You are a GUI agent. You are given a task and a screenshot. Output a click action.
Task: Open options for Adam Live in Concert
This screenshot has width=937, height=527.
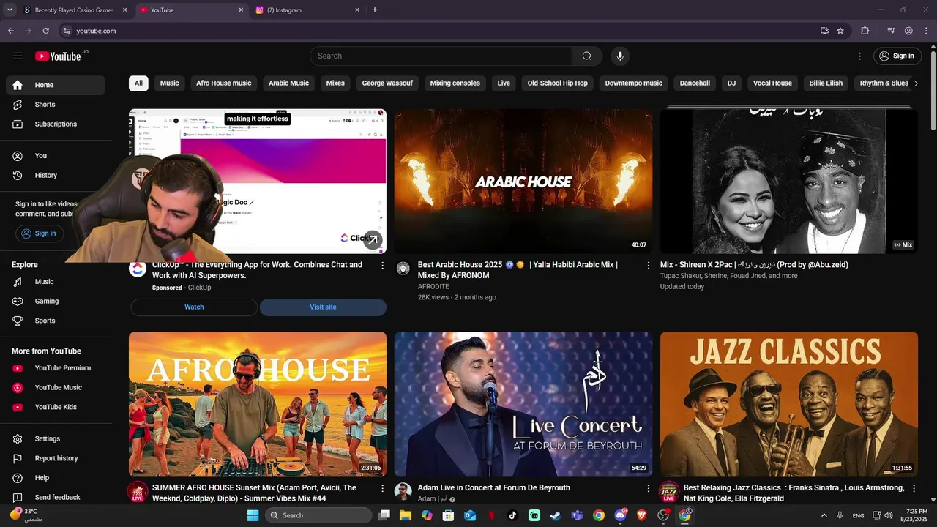pyautogui.click(x=648, y=488)
